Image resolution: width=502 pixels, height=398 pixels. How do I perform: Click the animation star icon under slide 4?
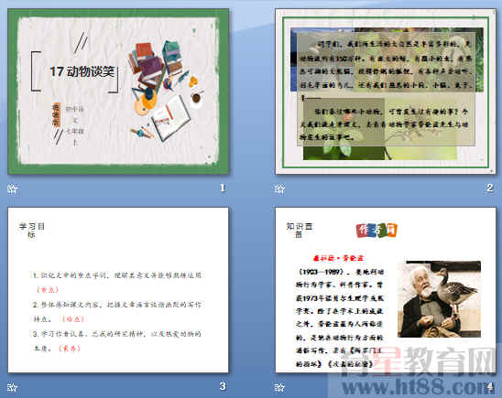[x=279, y=387]
